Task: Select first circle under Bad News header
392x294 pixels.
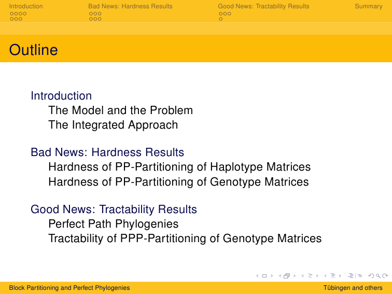Action: (x=91, y=14)
